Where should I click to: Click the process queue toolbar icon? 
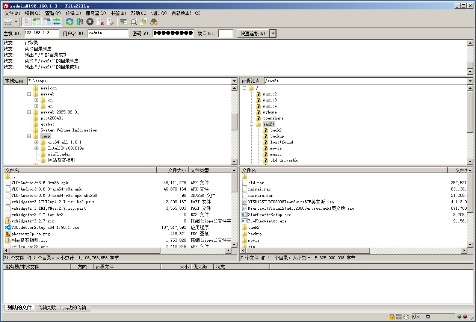coord(80,22)
